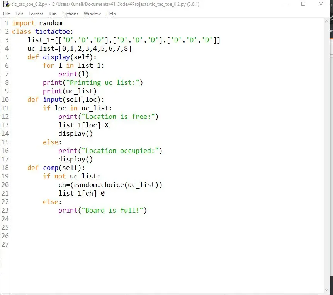The width and height of the screenshot is (333, 295).
Task: Click the 'list_1[loc]=X' line
Action: [x=83, y=125]
